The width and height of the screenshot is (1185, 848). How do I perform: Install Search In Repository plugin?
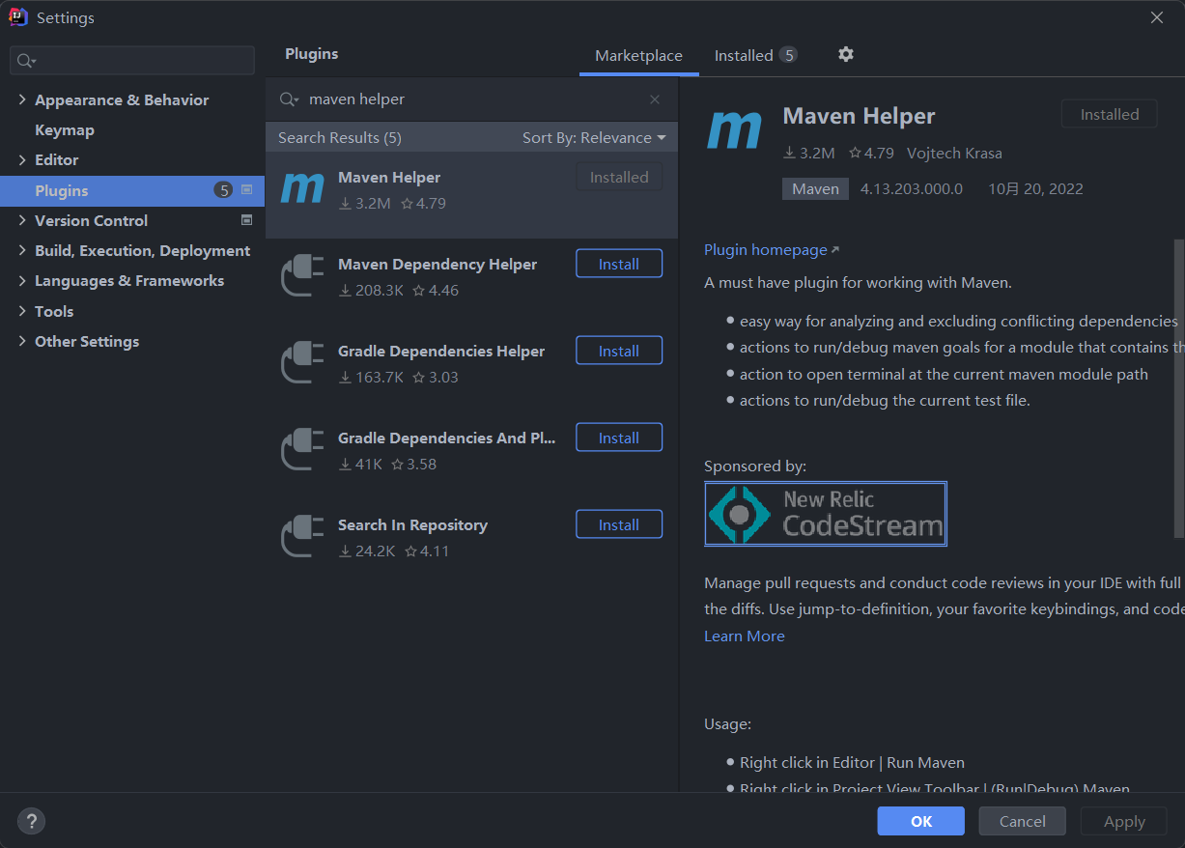[x=619, y=524]
